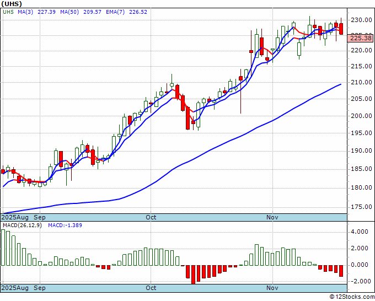The width and height of the screenshot is (375, 301).
Task: Click the 205.00 price axis label
Action: pos(361,99)
